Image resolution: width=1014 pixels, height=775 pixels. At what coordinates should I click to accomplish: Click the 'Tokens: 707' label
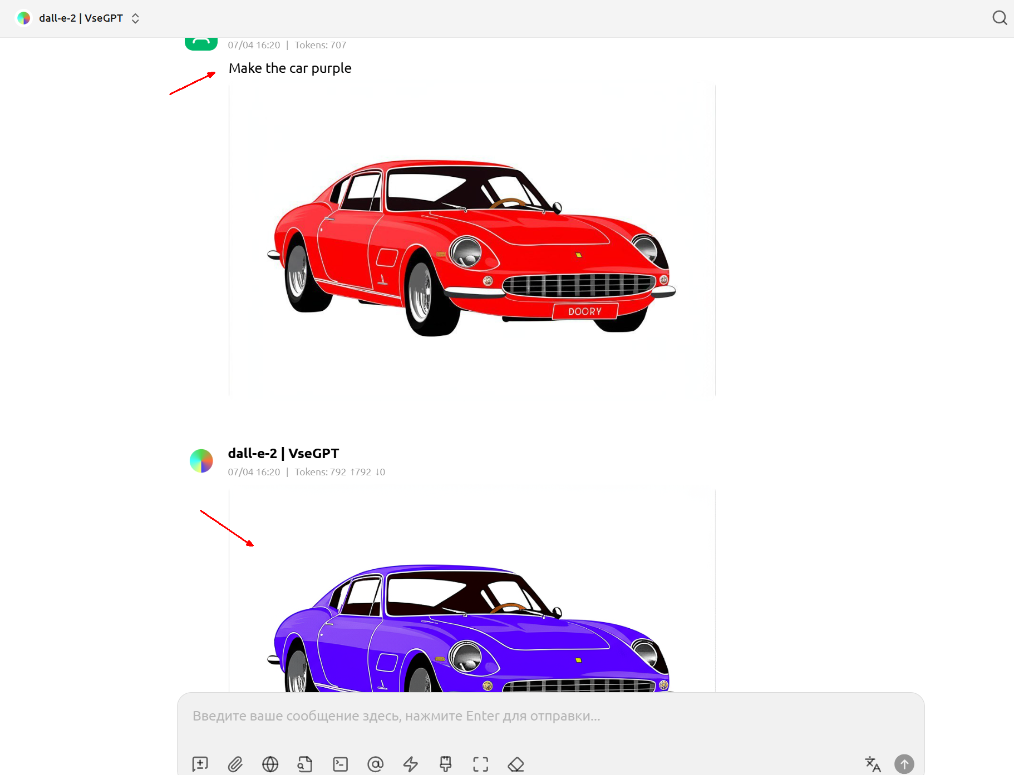tap(321, 45)
